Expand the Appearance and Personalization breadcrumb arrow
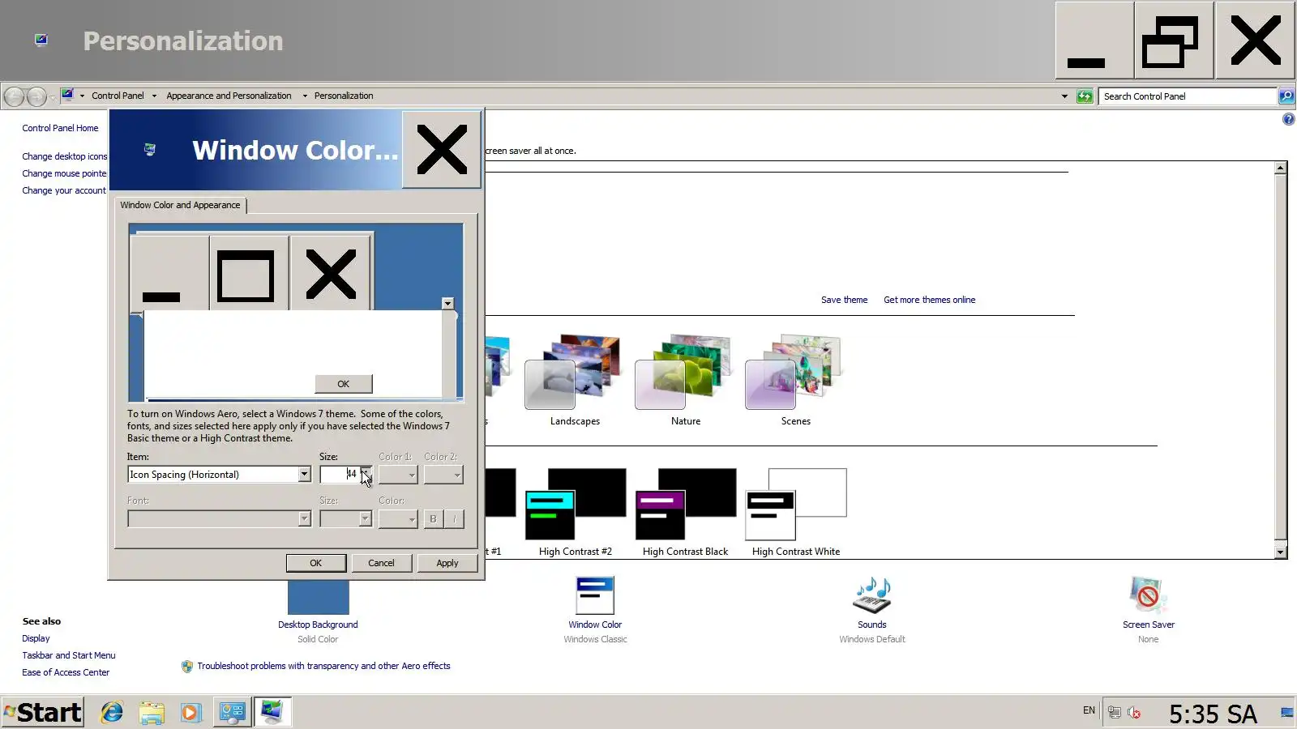 [305, 96]
